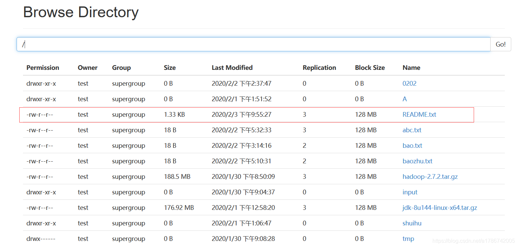The width and height of the screenshot is (518, 247).
Task: Select the 188.5 MB size value
Action: pyautogui.click(x=177, y=176)
